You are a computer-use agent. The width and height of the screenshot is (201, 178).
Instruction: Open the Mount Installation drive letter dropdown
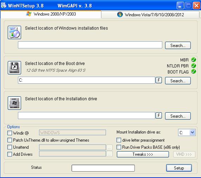pyautogui.click(x=192, y=132)
